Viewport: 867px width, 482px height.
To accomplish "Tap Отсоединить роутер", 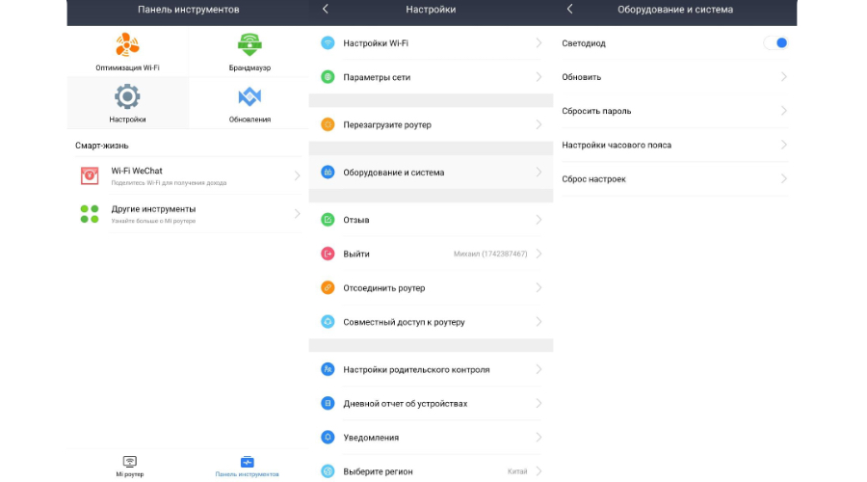I will point(431,288).
